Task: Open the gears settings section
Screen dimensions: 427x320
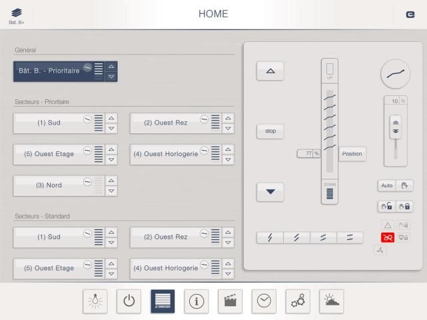Action: point(298,301)
